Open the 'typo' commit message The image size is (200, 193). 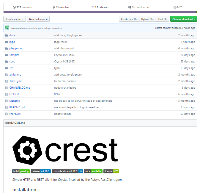click(x=57, y=68)
